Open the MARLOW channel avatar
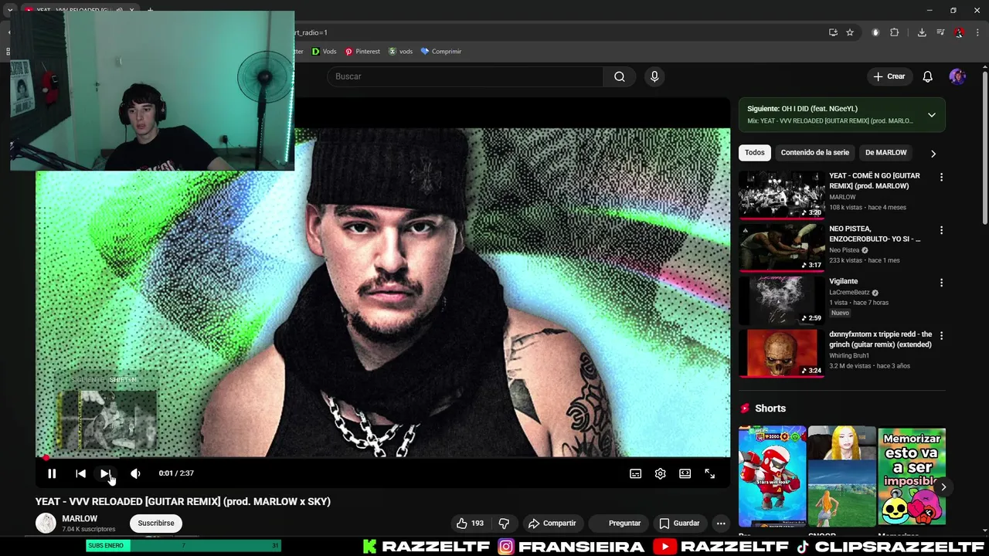989x556 pixels. point(46,524)
